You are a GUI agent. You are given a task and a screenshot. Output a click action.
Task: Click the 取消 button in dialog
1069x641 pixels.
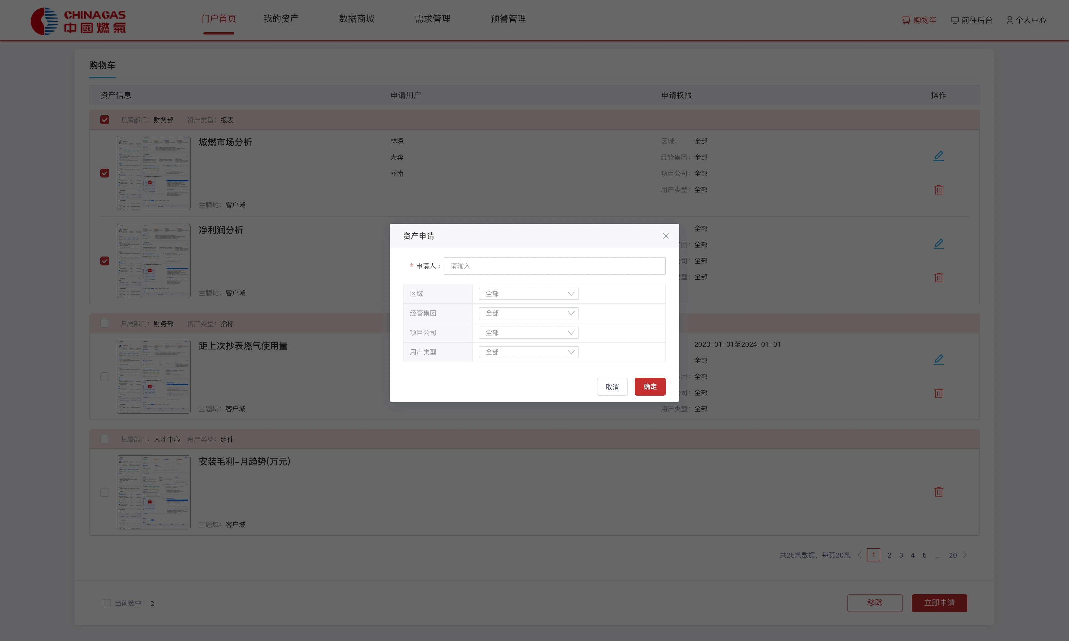coord(612,387)
